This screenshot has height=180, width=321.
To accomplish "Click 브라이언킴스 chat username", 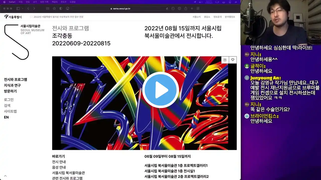I will (265, 116).
